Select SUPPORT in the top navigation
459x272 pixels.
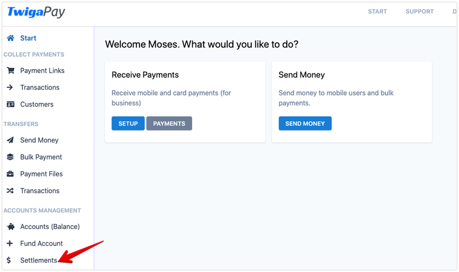[x=419, y=11]
